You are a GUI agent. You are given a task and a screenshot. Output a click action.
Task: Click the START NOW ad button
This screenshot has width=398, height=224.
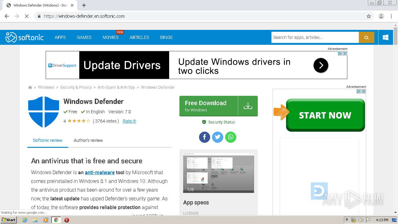pos(325,115)
